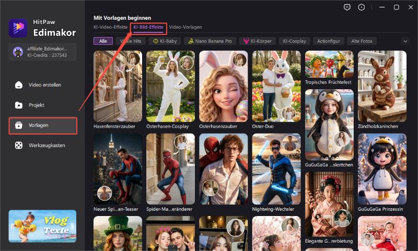
Task: Expand the category filter chevron
Action: [405, 41]
